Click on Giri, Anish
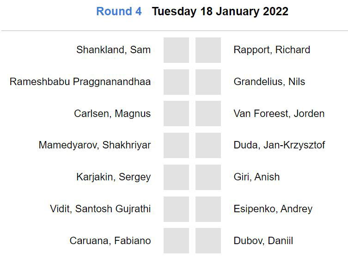Image resolution: width=348 pixels, height=258 pixels. 256,177
